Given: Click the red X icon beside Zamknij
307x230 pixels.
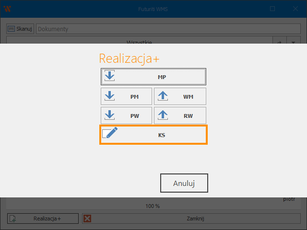Looking at the screenshot, I should point(87,218).
